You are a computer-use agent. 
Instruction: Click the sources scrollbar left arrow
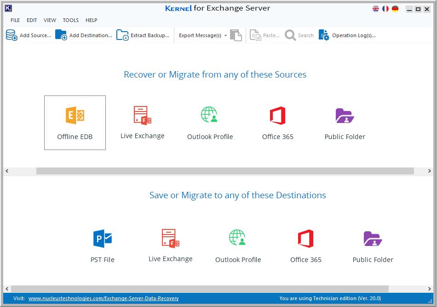7,171
